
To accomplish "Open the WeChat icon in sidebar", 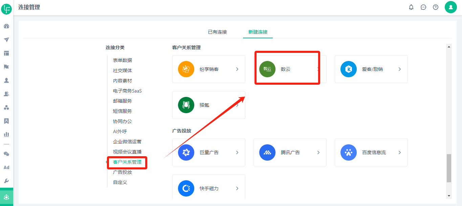I will (x=6, y=154).
